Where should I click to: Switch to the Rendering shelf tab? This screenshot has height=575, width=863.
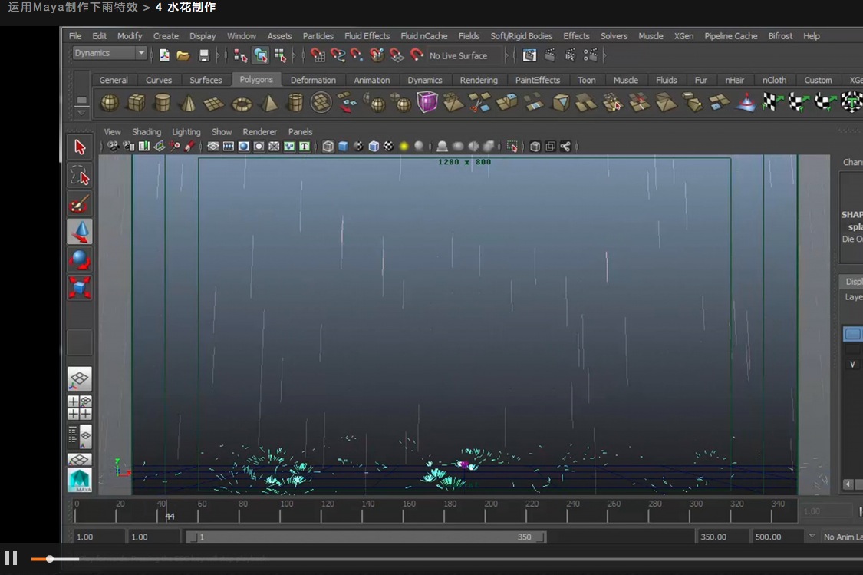(479, 80)
